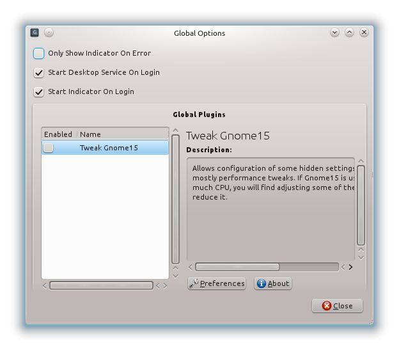Maximize the Global Options window
This screenshot has width=399, height=350.
349,32
